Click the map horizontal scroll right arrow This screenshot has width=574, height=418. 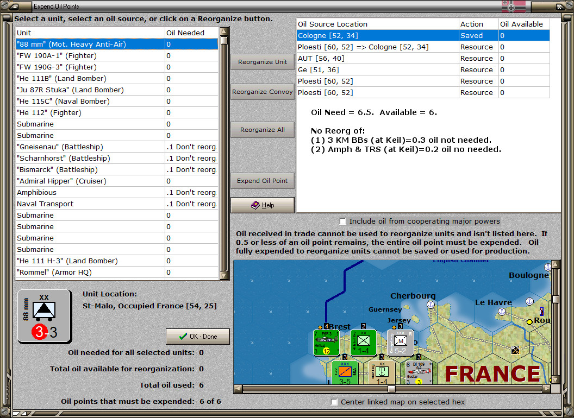click(x=547, y=389)
